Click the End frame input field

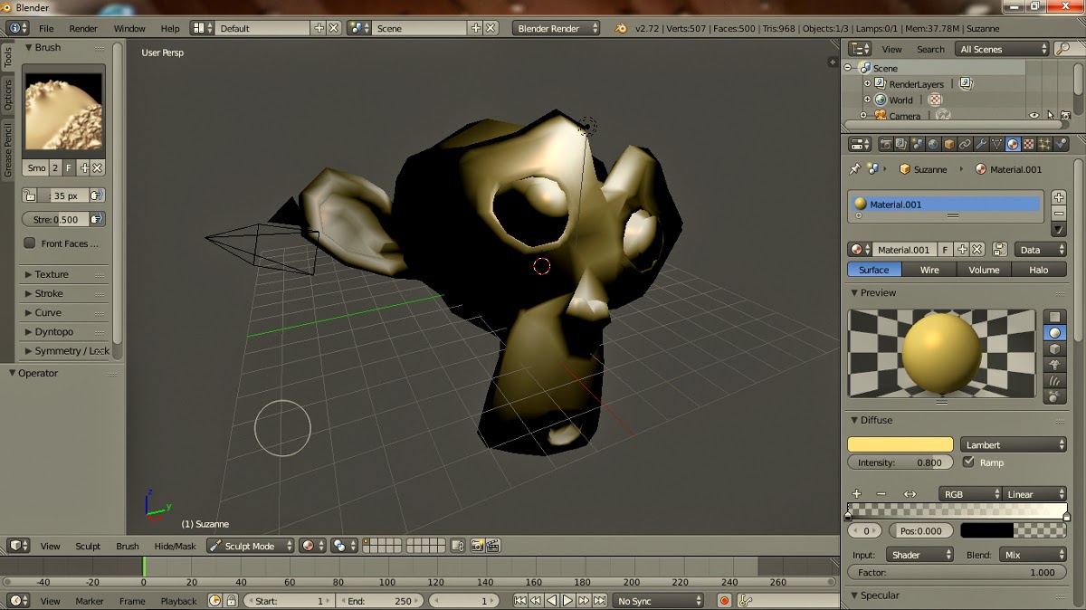[379, 601]
